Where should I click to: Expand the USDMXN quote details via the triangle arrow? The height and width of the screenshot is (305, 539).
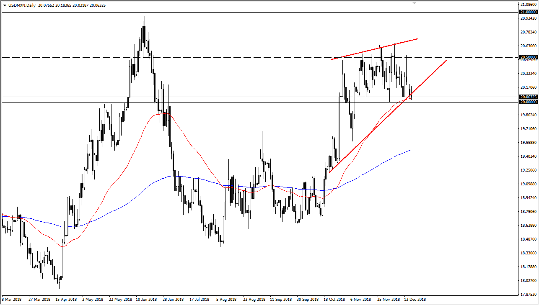4,5
